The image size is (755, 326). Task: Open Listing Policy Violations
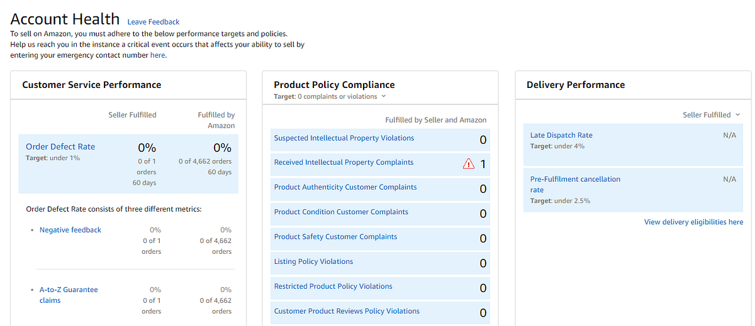313,261
